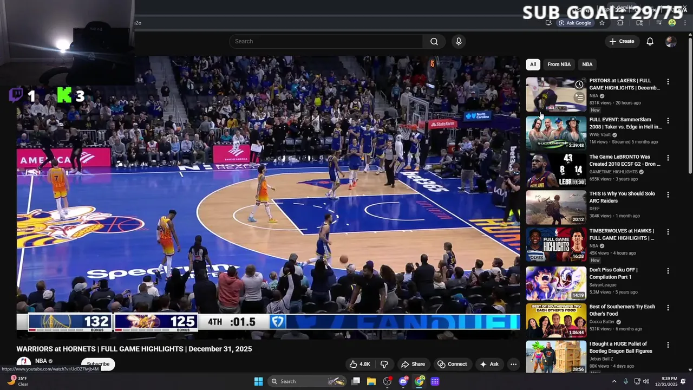Add PISTONS at LAKERS to queue

coord(579,97)
